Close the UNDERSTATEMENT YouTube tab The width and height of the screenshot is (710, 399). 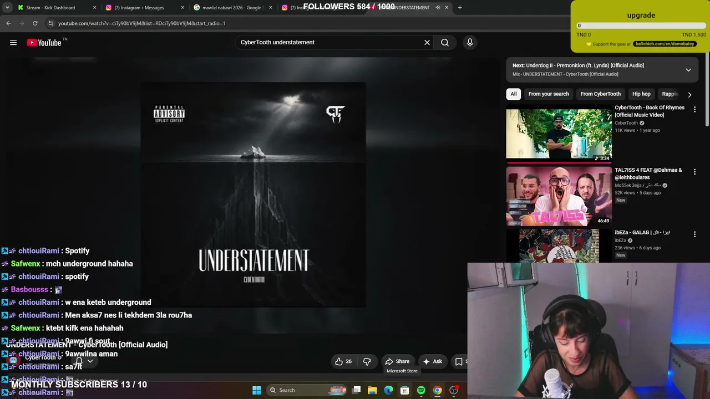pyautogui.click(x=447, y=8)
